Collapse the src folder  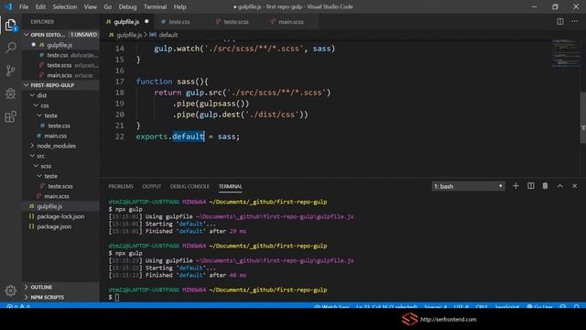pyautogui.click(x=33, y=156)
